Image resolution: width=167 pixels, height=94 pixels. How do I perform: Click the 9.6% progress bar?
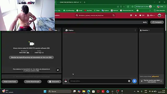point(101,22)
